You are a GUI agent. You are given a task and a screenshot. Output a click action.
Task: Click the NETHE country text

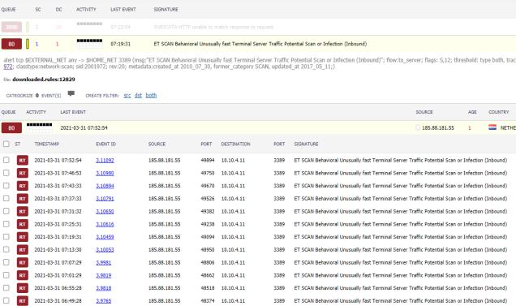click(508, 127)
